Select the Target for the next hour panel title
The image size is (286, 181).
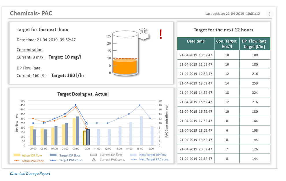click(43, 29)
